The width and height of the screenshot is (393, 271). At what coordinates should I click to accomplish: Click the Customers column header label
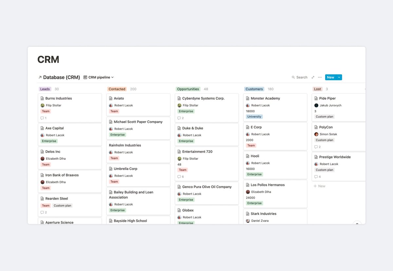[x=254, y=89]
